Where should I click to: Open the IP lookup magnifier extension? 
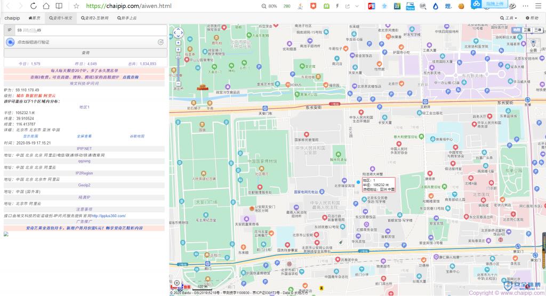coord(423,6)
